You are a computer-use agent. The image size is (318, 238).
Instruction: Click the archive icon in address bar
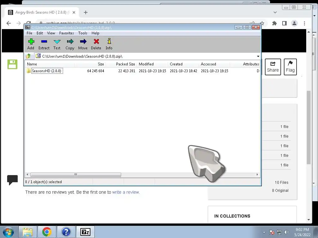[38, 56]
